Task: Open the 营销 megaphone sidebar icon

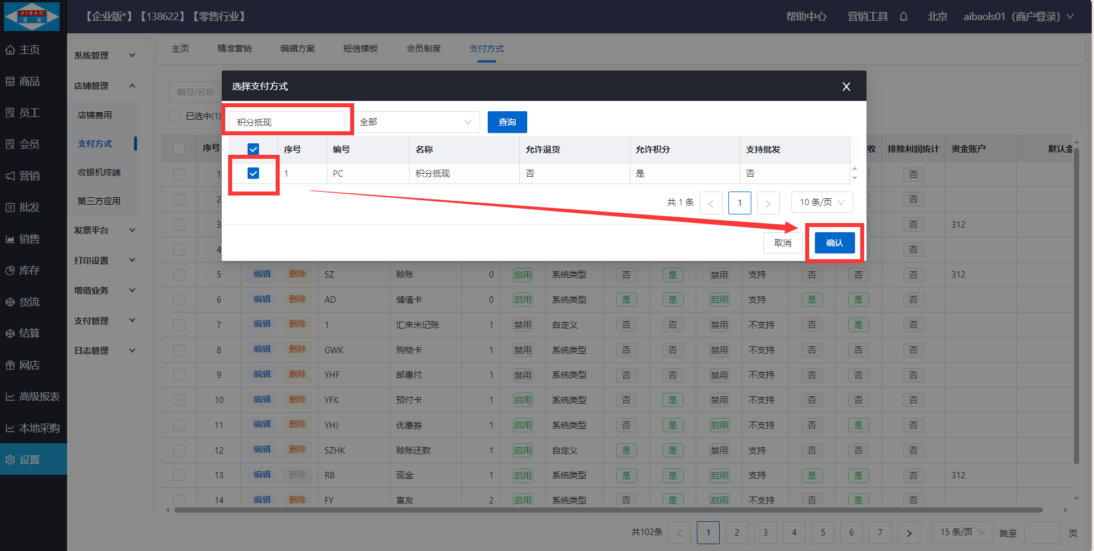Action: click(x=10, y=176)
